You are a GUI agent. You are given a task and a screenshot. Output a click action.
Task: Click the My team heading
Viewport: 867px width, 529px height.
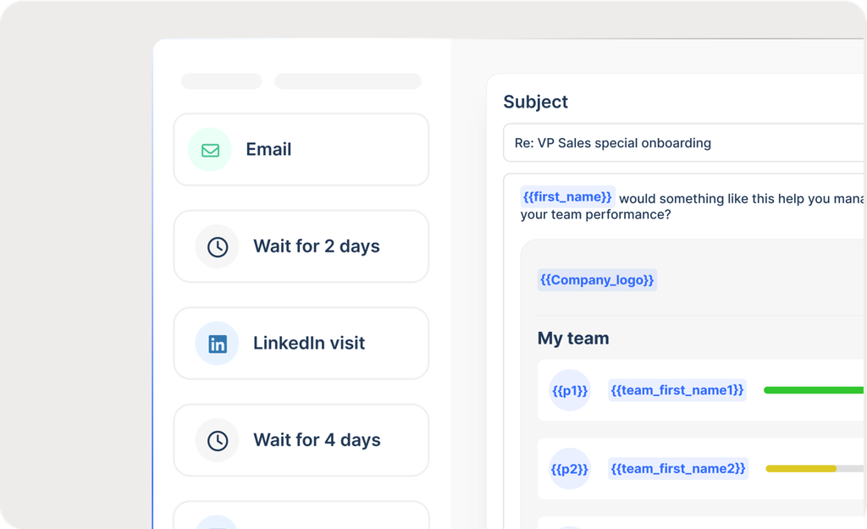point(573,339)
